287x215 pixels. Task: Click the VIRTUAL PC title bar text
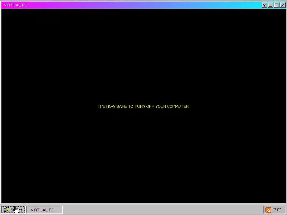[x=15, y=5]
